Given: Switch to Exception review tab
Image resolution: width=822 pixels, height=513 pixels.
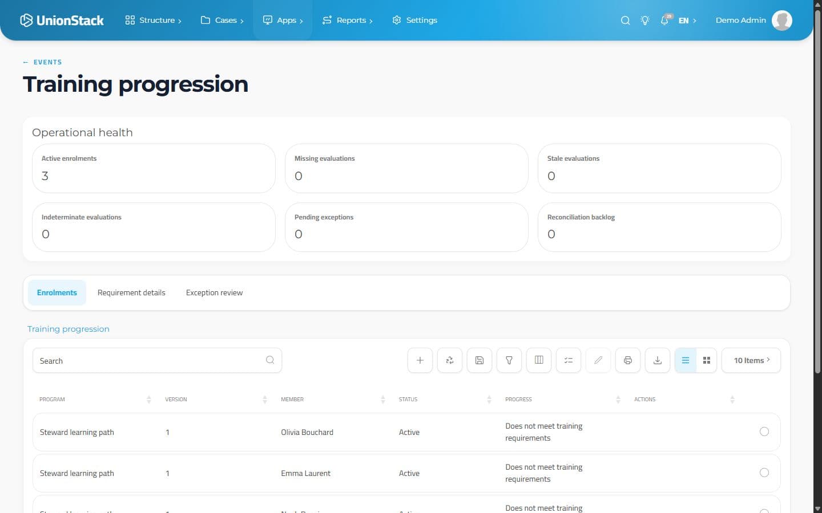Looking at the screenshot, I should click(x=214, y=292).
